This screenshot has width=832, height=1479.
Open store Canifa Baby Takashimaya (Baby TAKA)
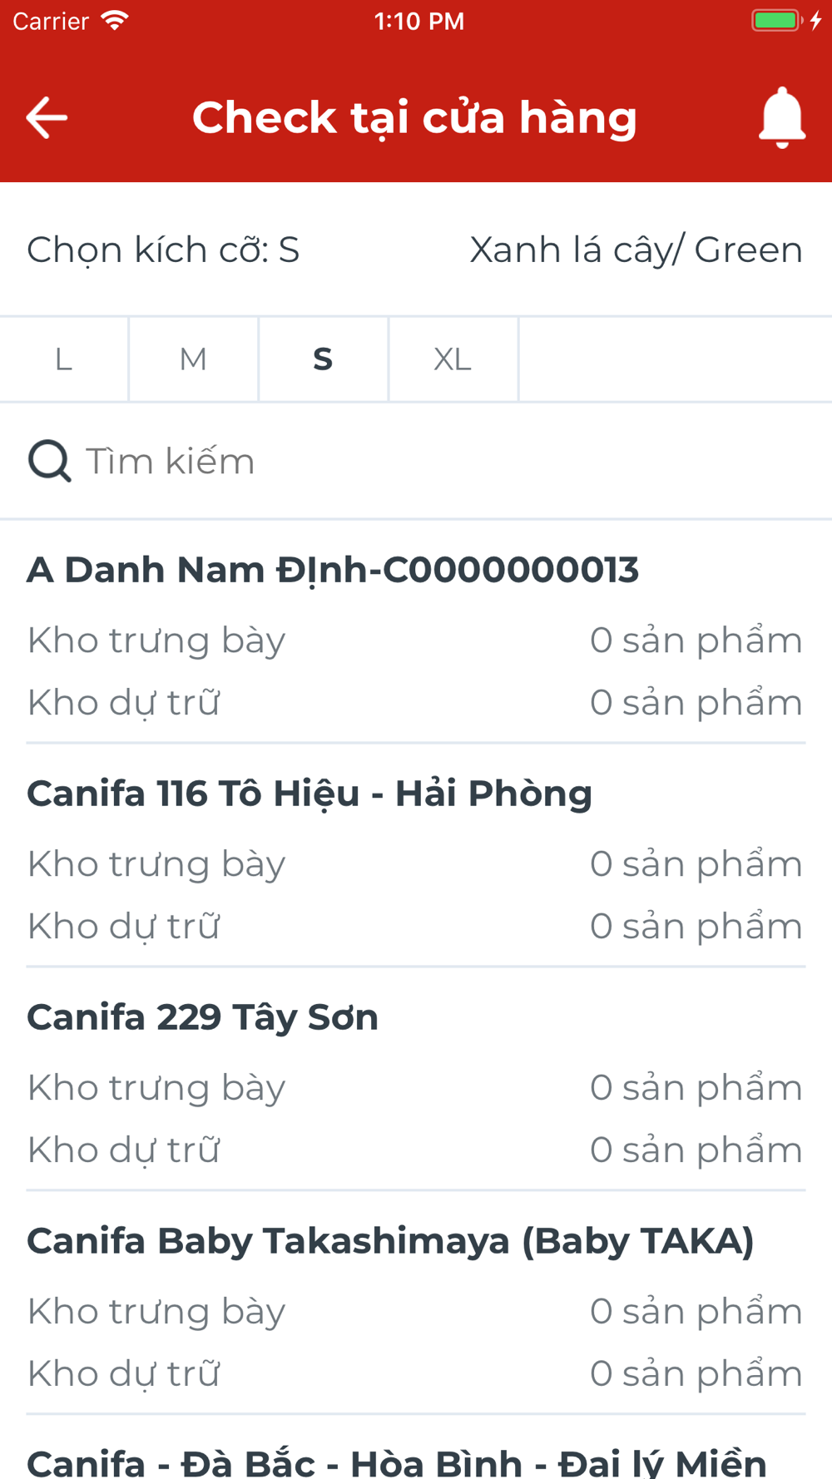tap(390, 1241)
